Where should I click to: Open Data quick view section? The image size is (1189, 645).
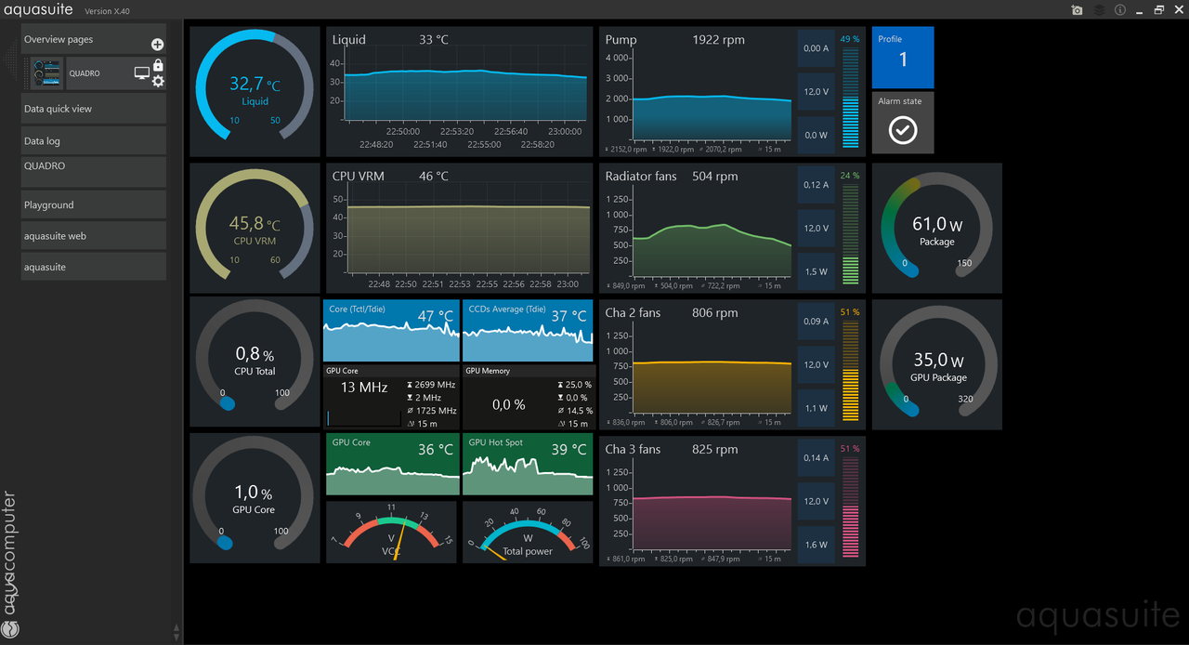pyautogui.click(x=93, y=109)
